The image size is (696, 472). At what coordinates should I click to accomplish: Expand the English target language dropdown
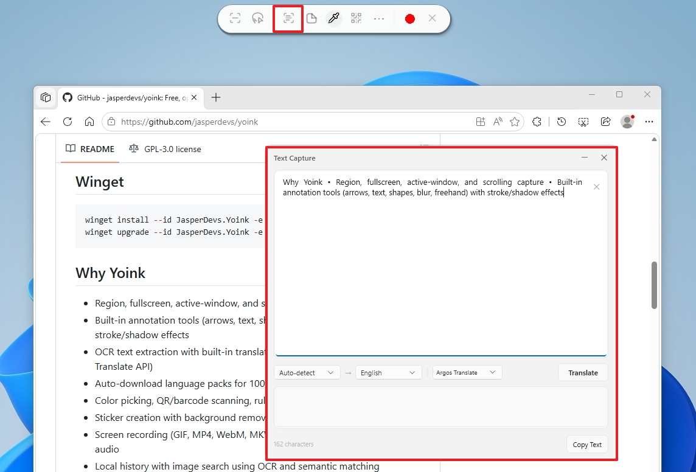[x=388, y=373]
